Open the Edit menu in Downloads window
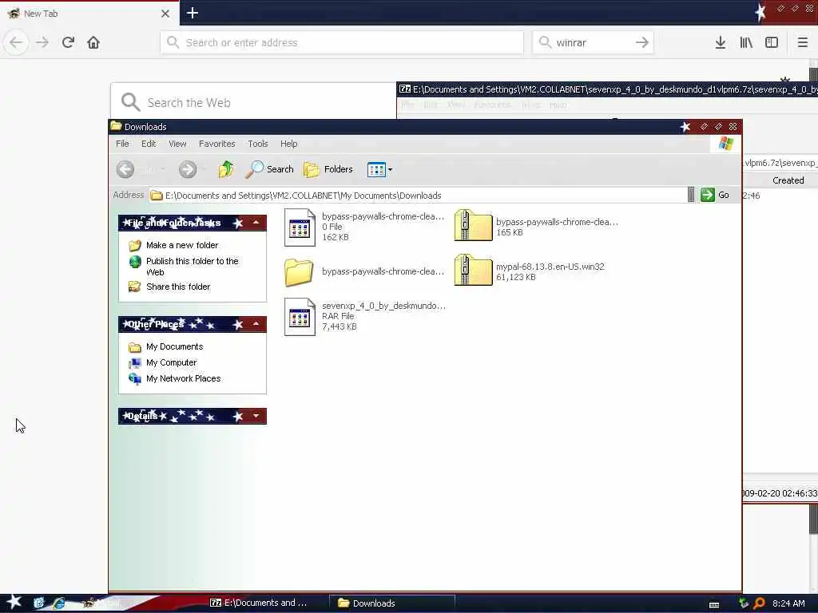Screen dimensions: 818x613 click(x=149, y=144)
